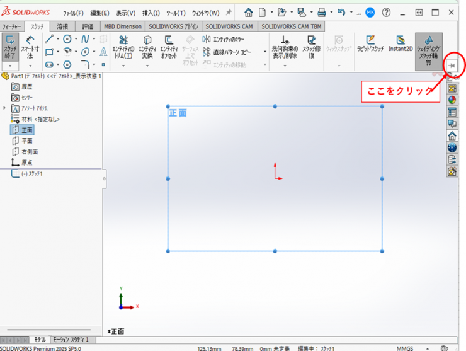466x351 pixels.
Task: Open dropdown under Exit Sketch (スケッチ終了)
Action: (10, 66)
